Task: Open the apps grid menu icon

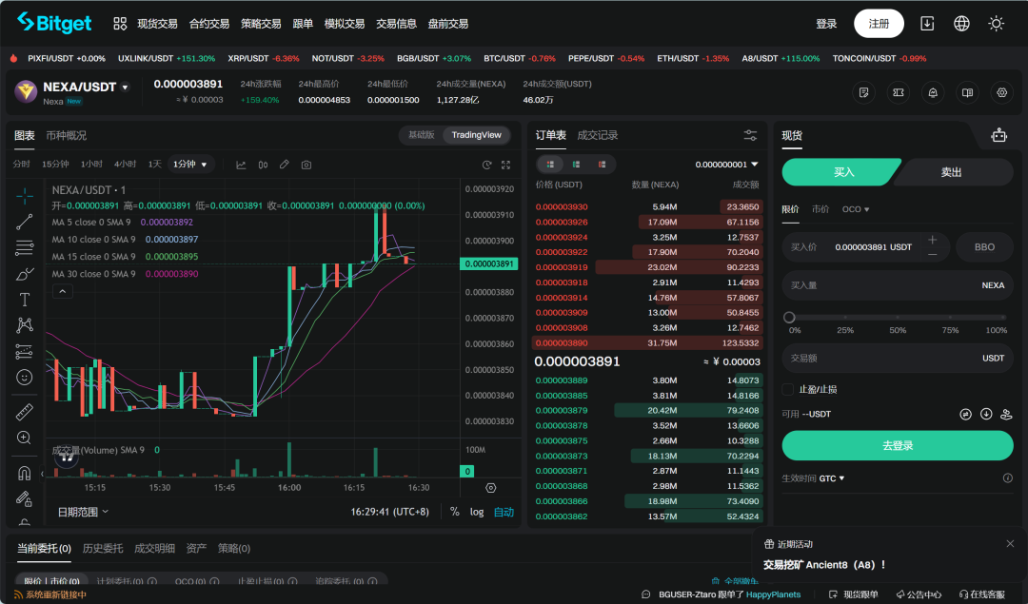Action: [x=120, y=24]
